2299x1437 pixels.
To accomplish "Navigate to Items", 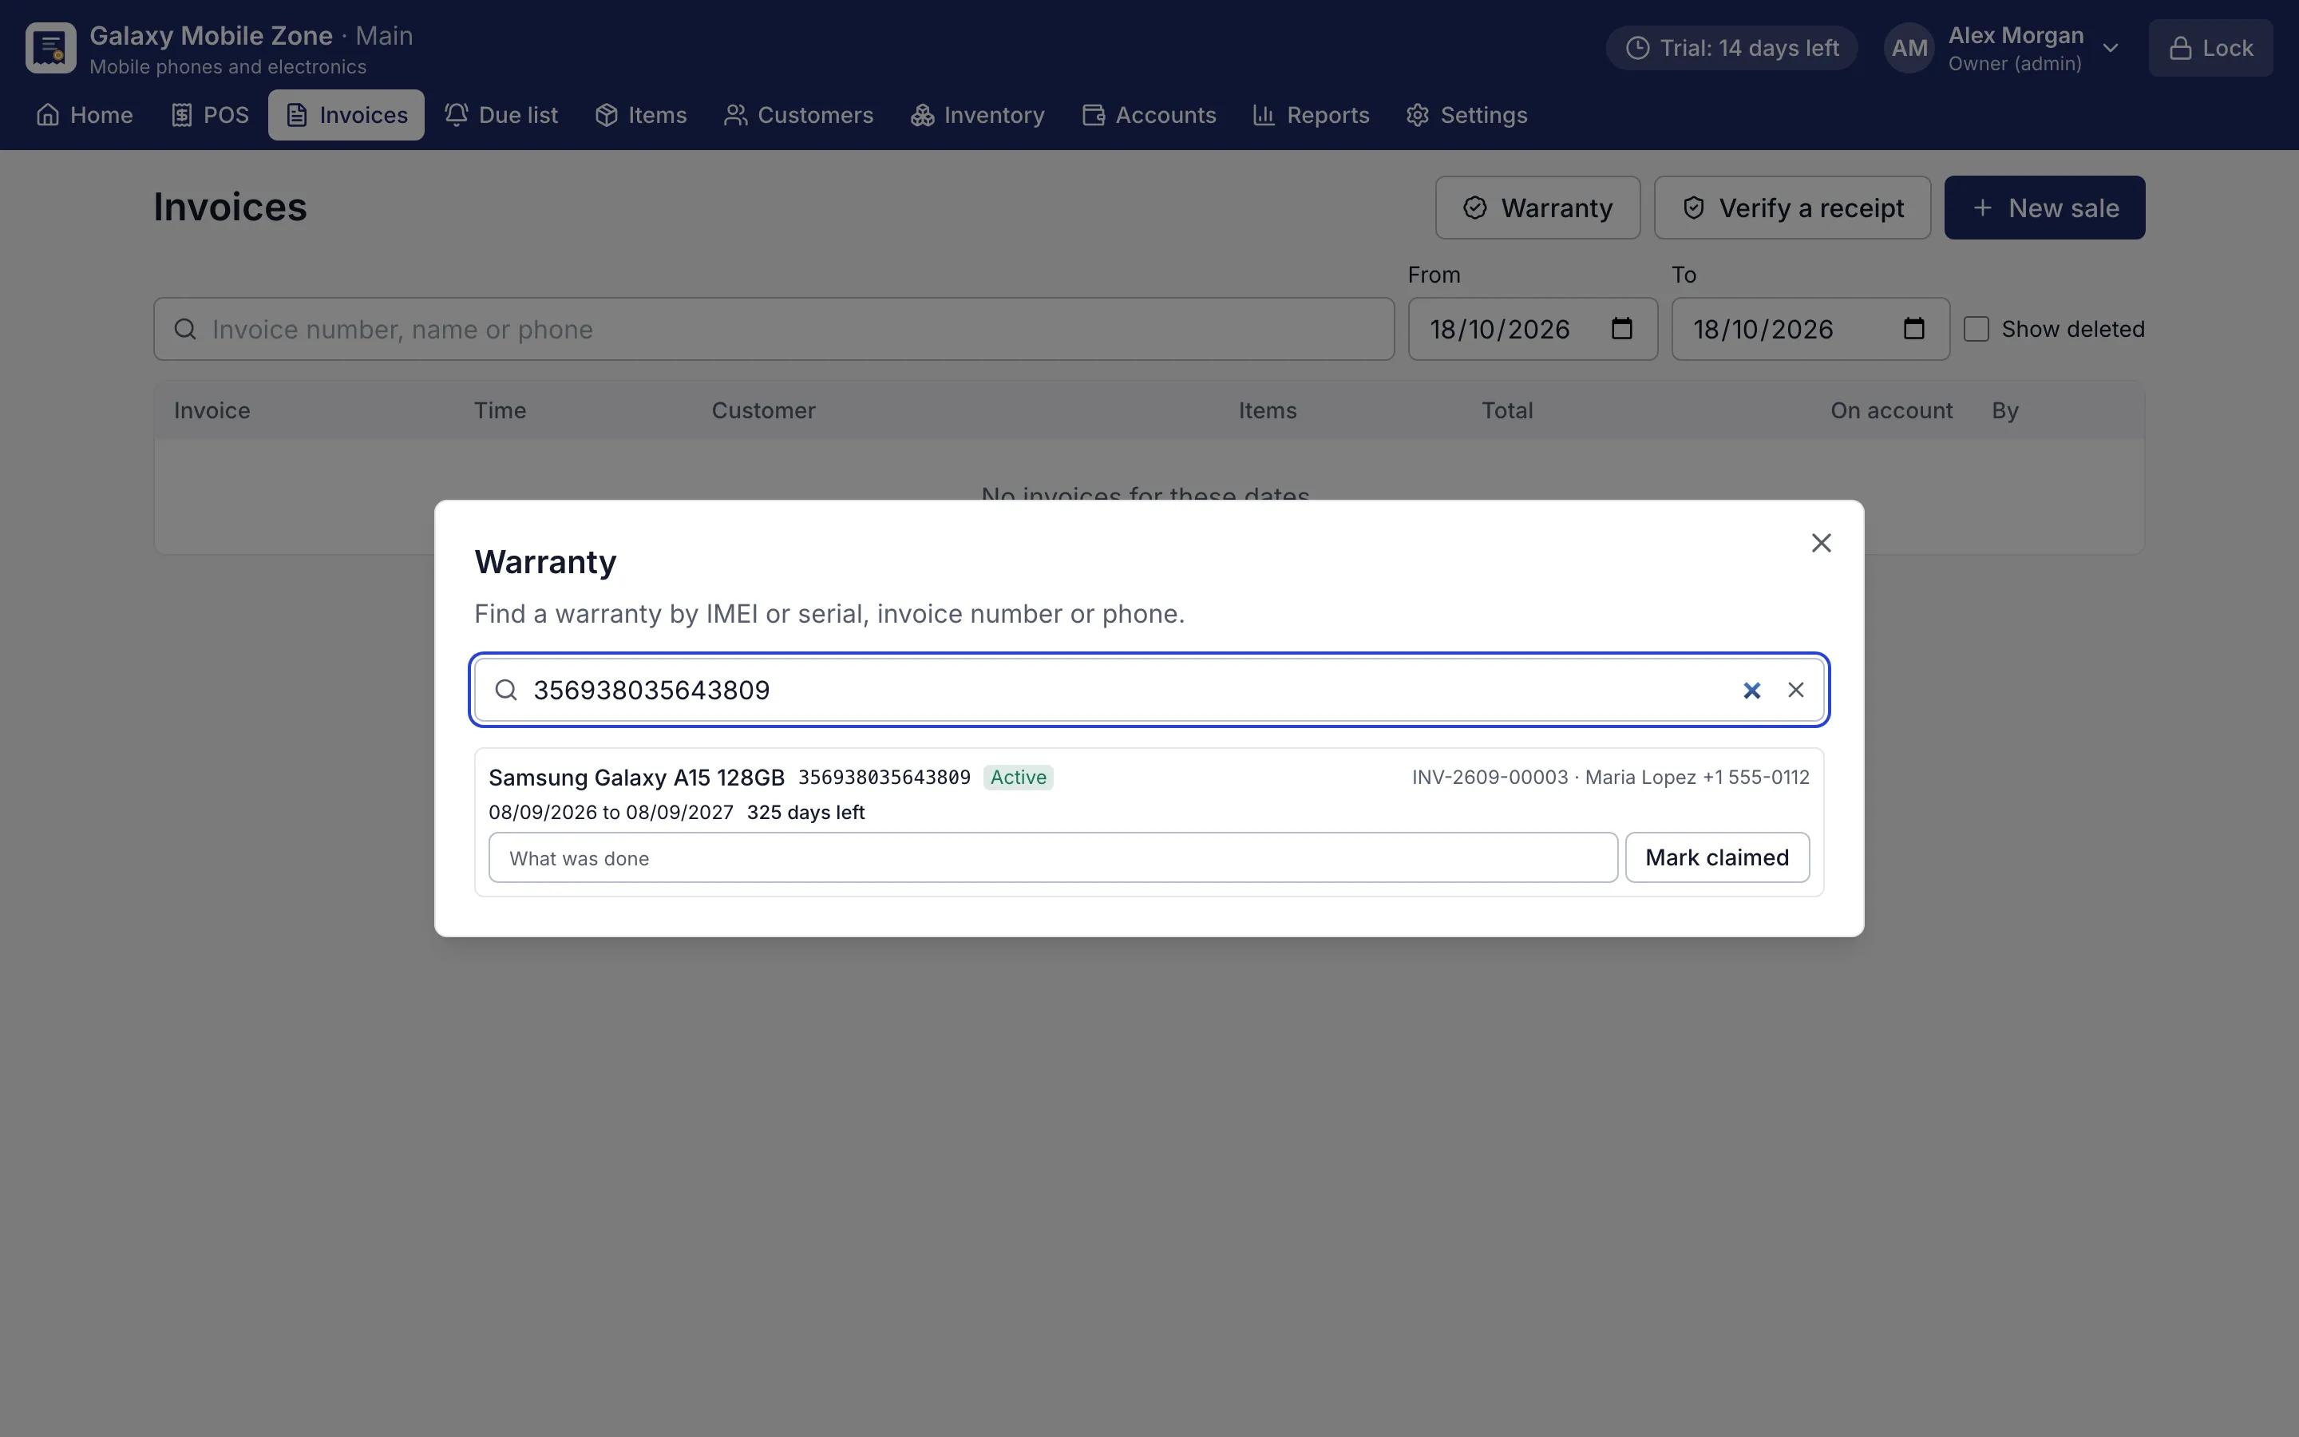I will pos(640,115).
